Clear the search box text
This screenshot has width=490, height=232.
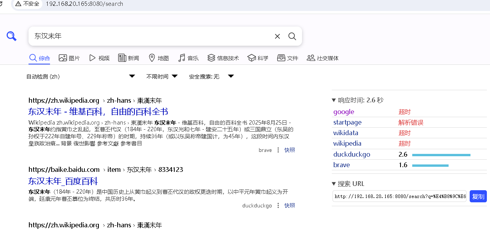277,36
